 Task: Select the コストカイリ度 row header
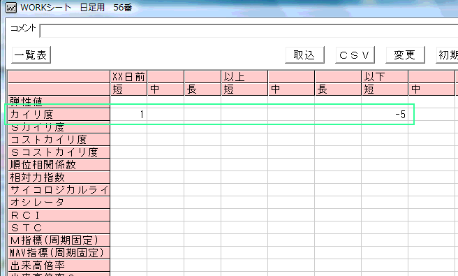[x=59, y=140]
